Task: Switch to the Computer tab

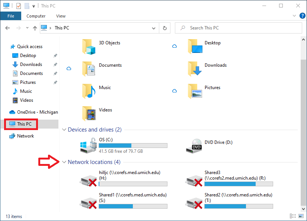Action: tap(36, 16)
